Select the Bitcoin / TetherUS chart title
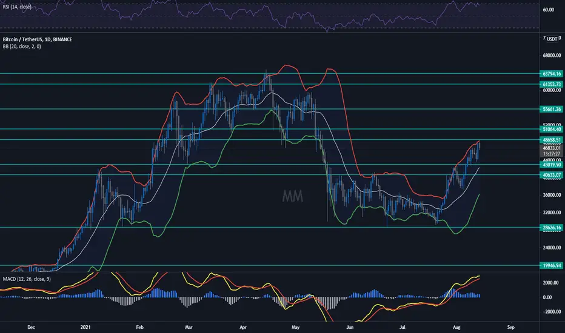The image size is (565, 333). pos(38,39)
